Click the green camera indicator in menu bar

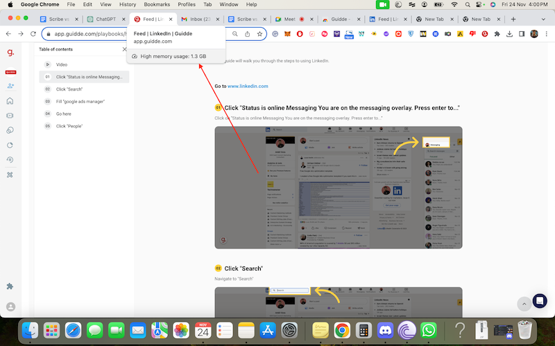click(383, 4)
